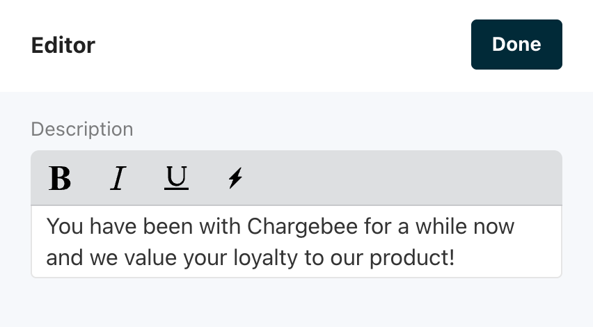Click the word "You" starting the description
593x327 pixels.
tap(63, 227)
